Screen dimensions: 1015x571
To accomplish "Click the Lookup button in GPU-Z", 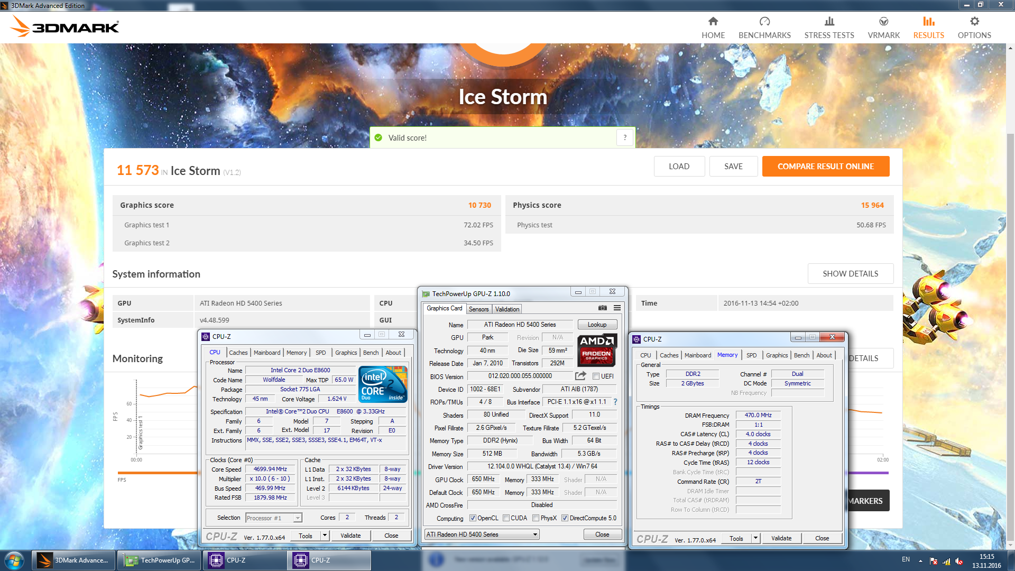I will (597, 325).
